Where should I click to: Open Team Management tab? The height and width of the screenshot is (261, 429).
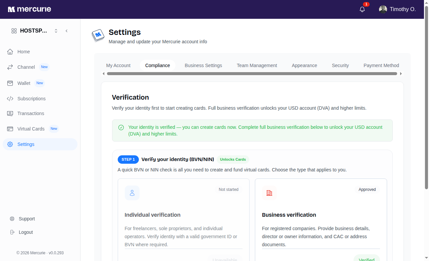point(257,65)
